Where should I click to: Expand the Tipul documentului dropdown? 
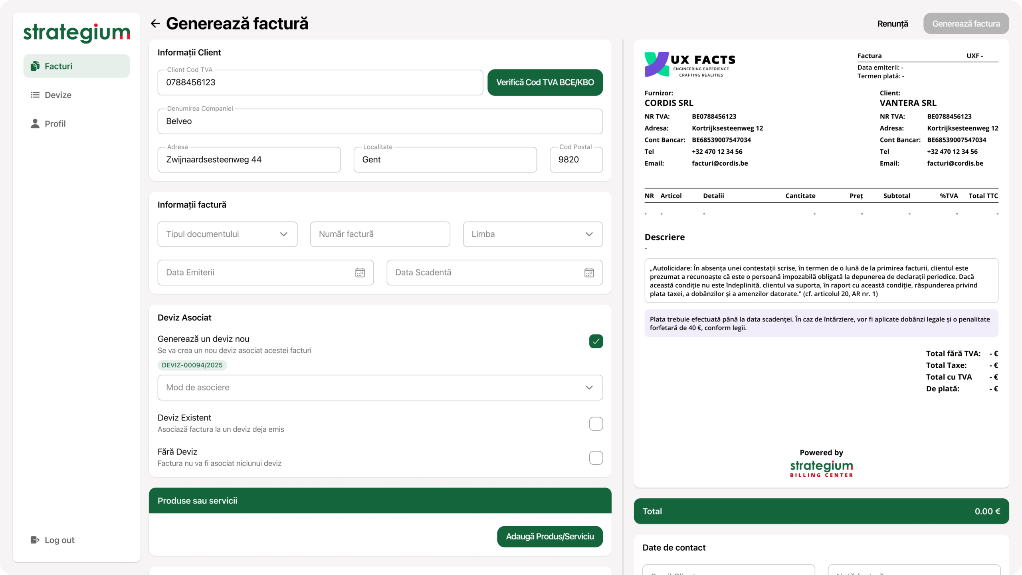point(228,234)
